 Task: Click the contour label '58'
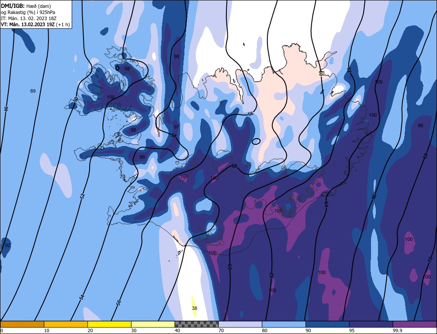(234, 166)
